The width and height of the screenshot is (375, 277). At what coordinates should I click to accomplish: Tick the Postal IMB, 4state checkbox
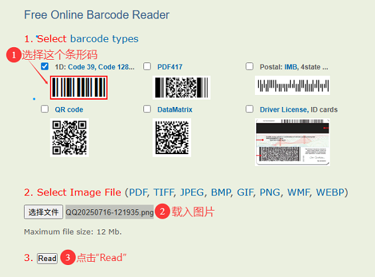[x=250, y=66]
